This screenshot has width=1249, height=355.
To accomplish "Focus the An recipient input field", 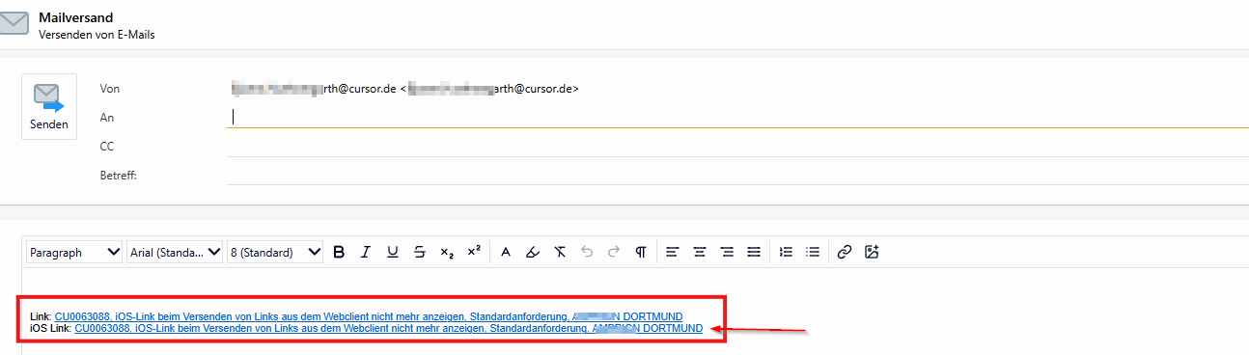I will [x=737, y=117].
